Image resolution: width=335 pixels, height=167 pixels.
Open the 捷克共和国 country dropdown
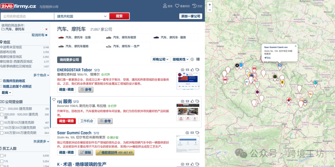click(82, 16)
